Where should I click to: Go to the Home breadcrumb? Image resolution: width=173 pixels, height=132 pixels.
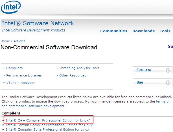click(5, 41)
